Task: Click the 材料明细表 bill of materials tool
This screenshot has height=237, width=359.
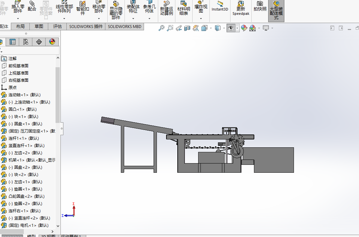Action: coord(184,8)
